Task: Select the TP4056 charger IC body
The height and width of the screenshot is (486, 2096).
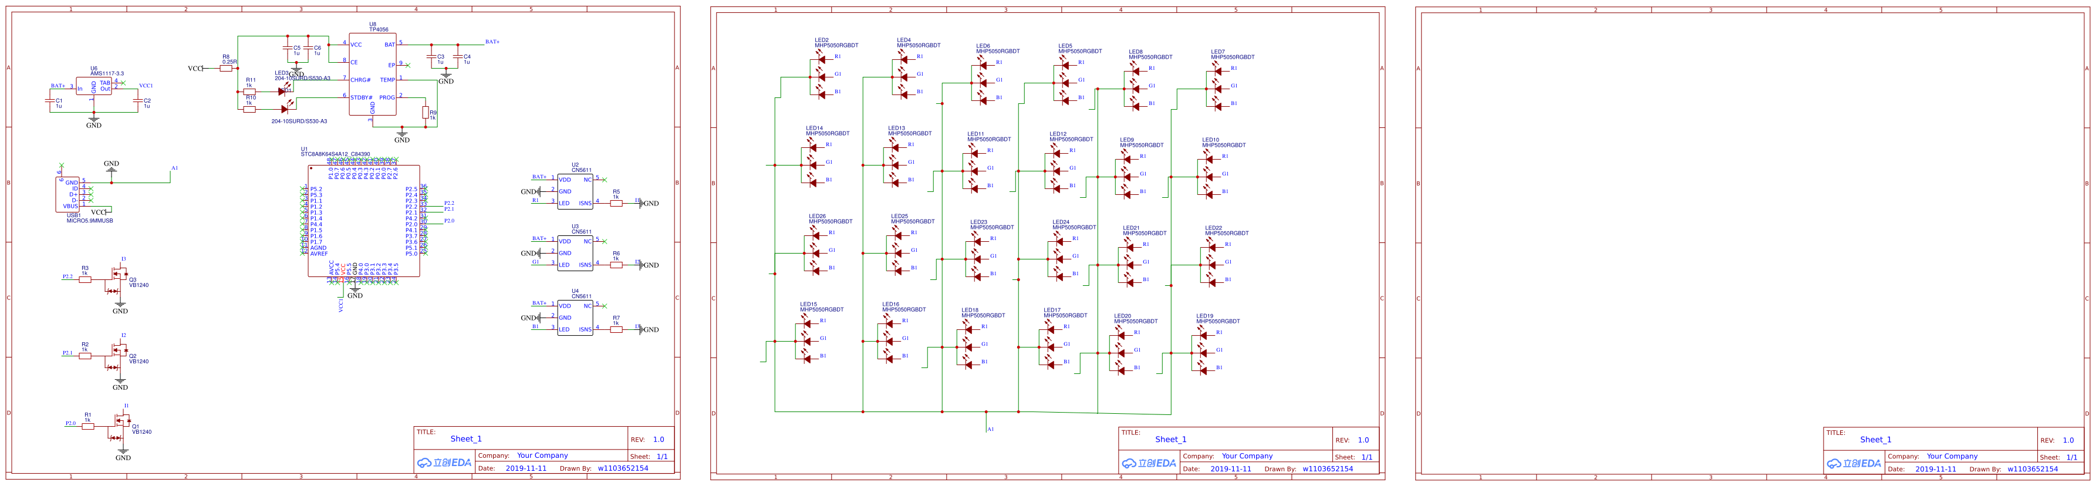Action: tap(372, 74)
